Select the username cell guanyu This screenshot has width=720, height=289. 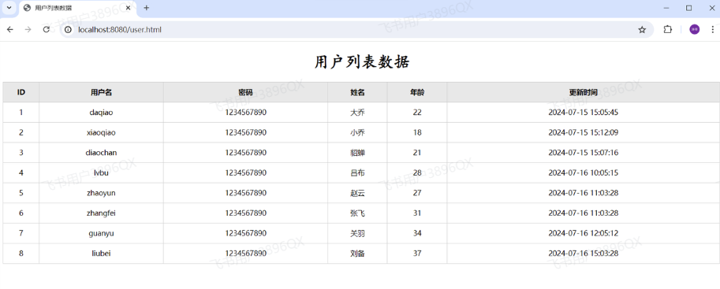[101, 234]
